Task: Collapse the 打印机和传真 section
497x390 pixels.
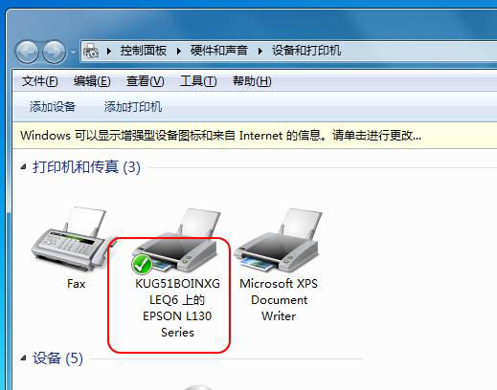Action: pyautogui.click(x=23, y=166)
